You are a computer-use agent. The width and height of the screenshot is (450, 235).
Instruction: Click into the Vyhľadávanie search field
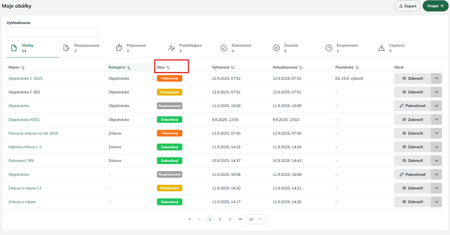52,32
